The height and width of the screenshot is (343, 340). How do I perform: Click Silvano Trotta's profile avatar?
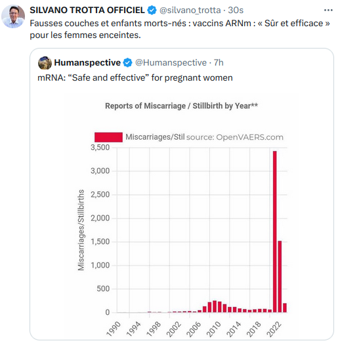13,16
